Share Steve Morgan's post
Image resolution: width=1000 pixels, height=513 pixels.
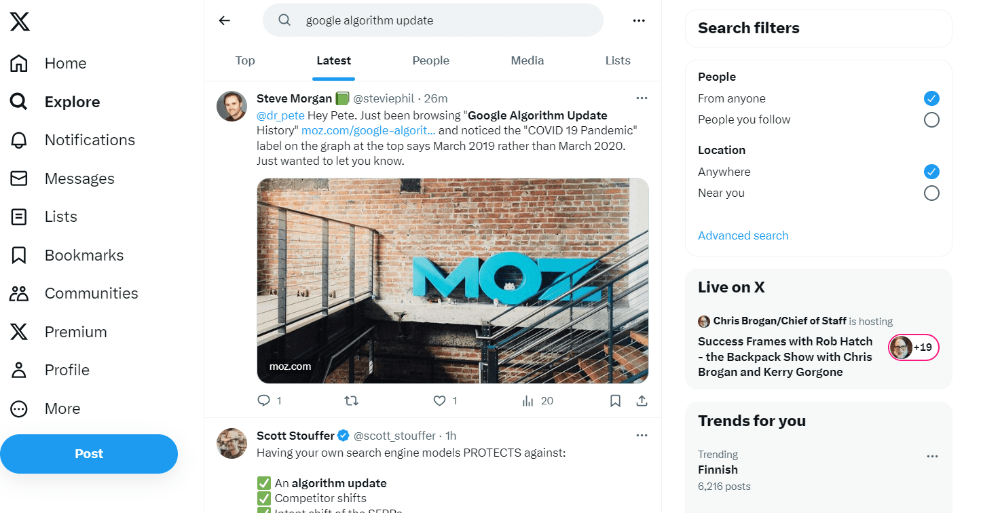pyautogui.click(x=642, y=401)
